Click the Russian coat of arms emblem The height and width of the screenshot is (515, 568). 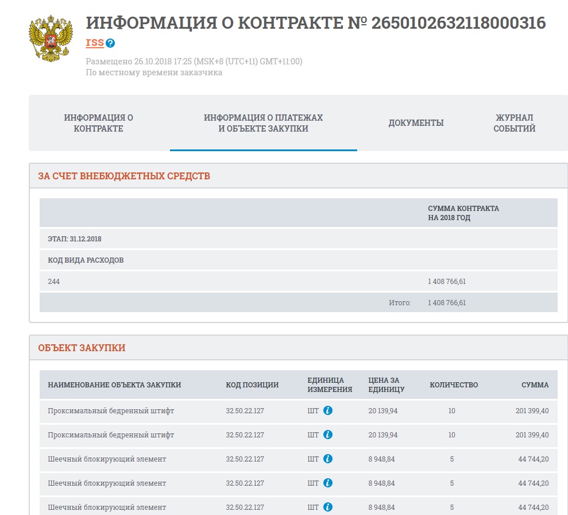52,39
